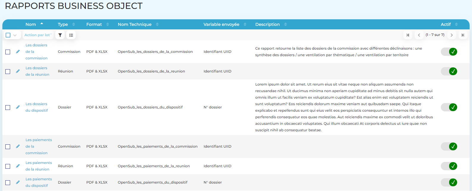Click pencil icon for 'Les dossiers du dispositif'
The image size is (472, 191).
click(18, 107)
